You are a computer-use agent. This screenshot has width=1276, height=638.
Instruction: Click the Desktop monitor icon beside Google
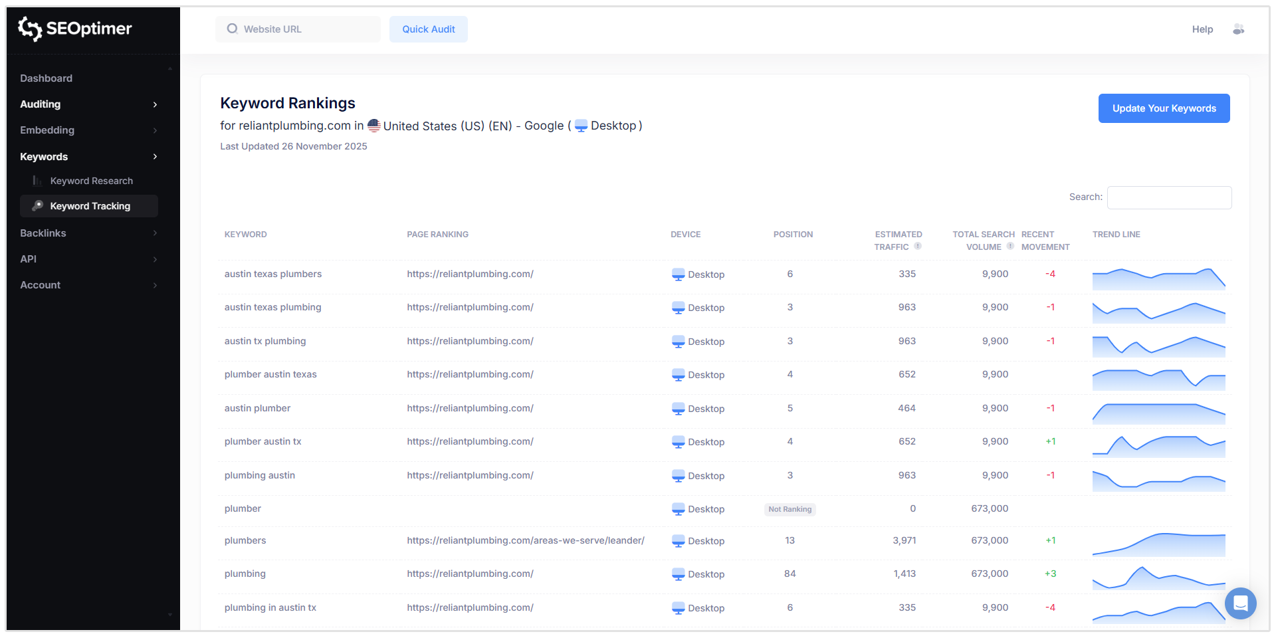(x=581, y=126)
